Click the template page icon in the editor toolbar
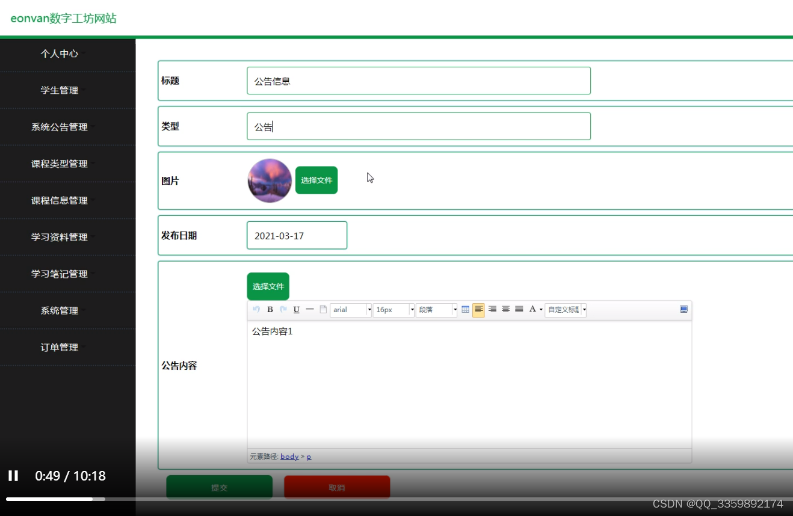The height and width of the screenshot is (516, 793). (x=323, y=310)
